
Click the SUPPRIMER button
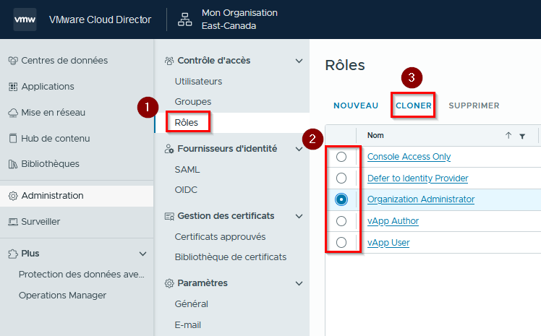(474, 105)
